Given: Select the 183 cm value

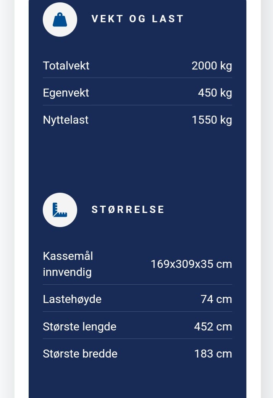Looking at the screenshot, I should tap(213, 354).
